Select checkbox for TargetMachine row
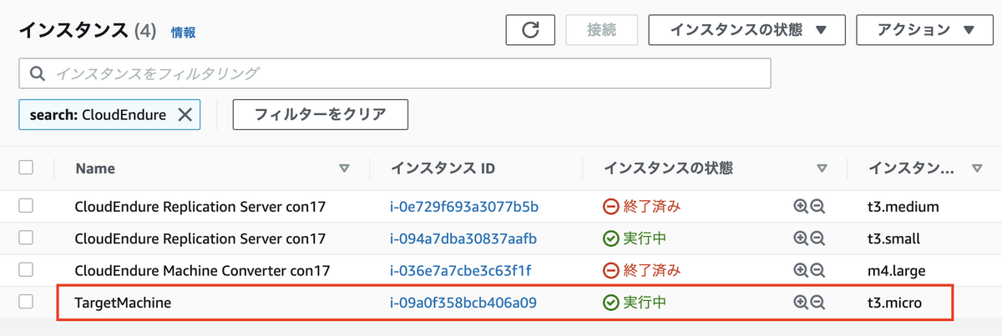 pos(26,302)
